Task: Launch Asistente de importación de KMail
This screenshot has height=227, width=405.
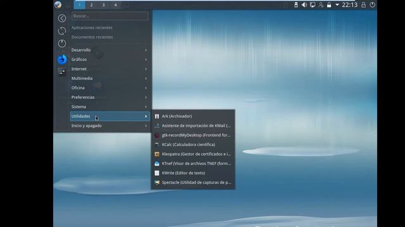Action: (193, 125)
